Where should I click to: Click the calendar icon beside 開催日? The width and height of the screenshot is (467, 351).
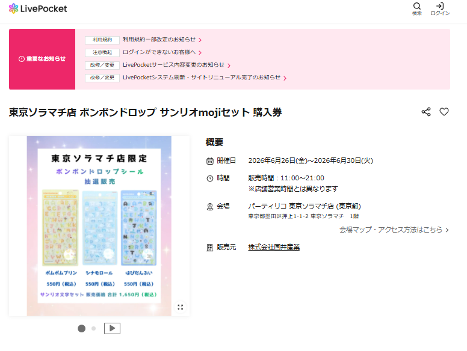coord(210,161)
